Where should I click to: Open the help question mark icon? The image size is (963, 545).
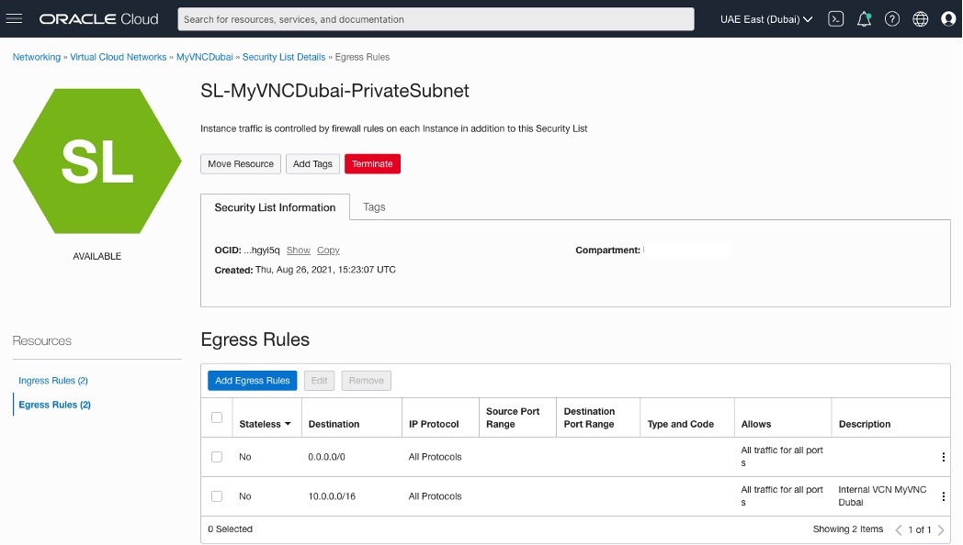coord(891,19)
